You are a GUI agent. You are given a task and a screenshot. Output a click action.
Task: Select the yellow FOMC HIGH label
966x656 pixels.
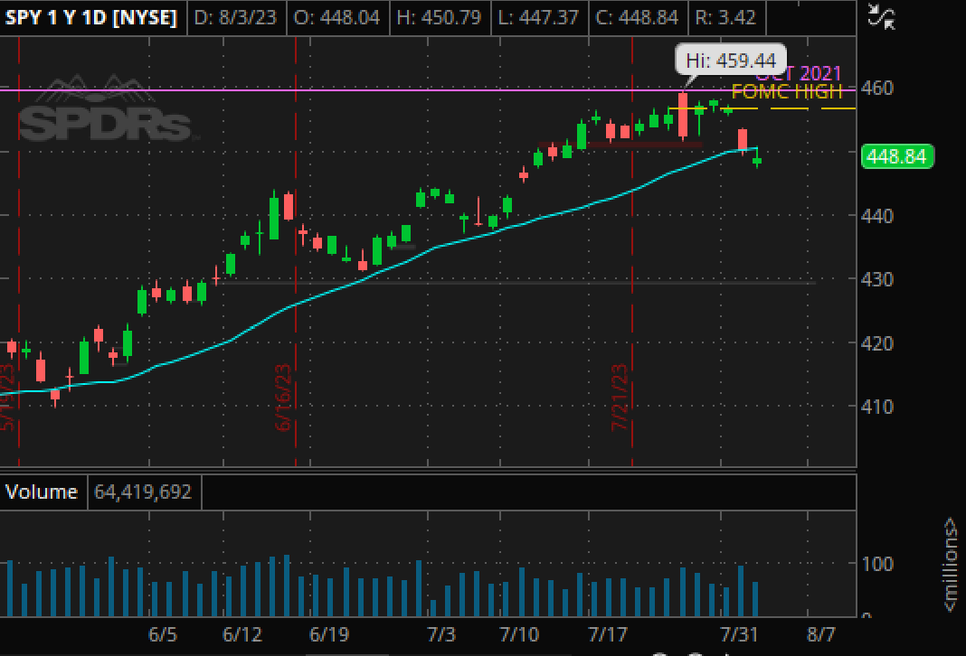click(786, 91)
